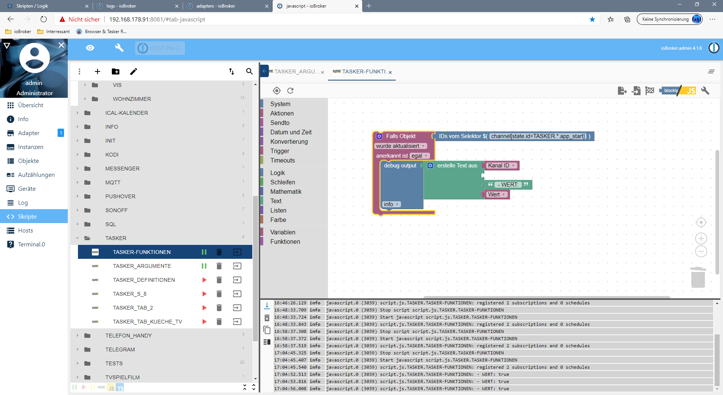Pause the TASKER_ARGUMENTE script
This screenshot has height=395, width=723.
(x=204, y=266)
